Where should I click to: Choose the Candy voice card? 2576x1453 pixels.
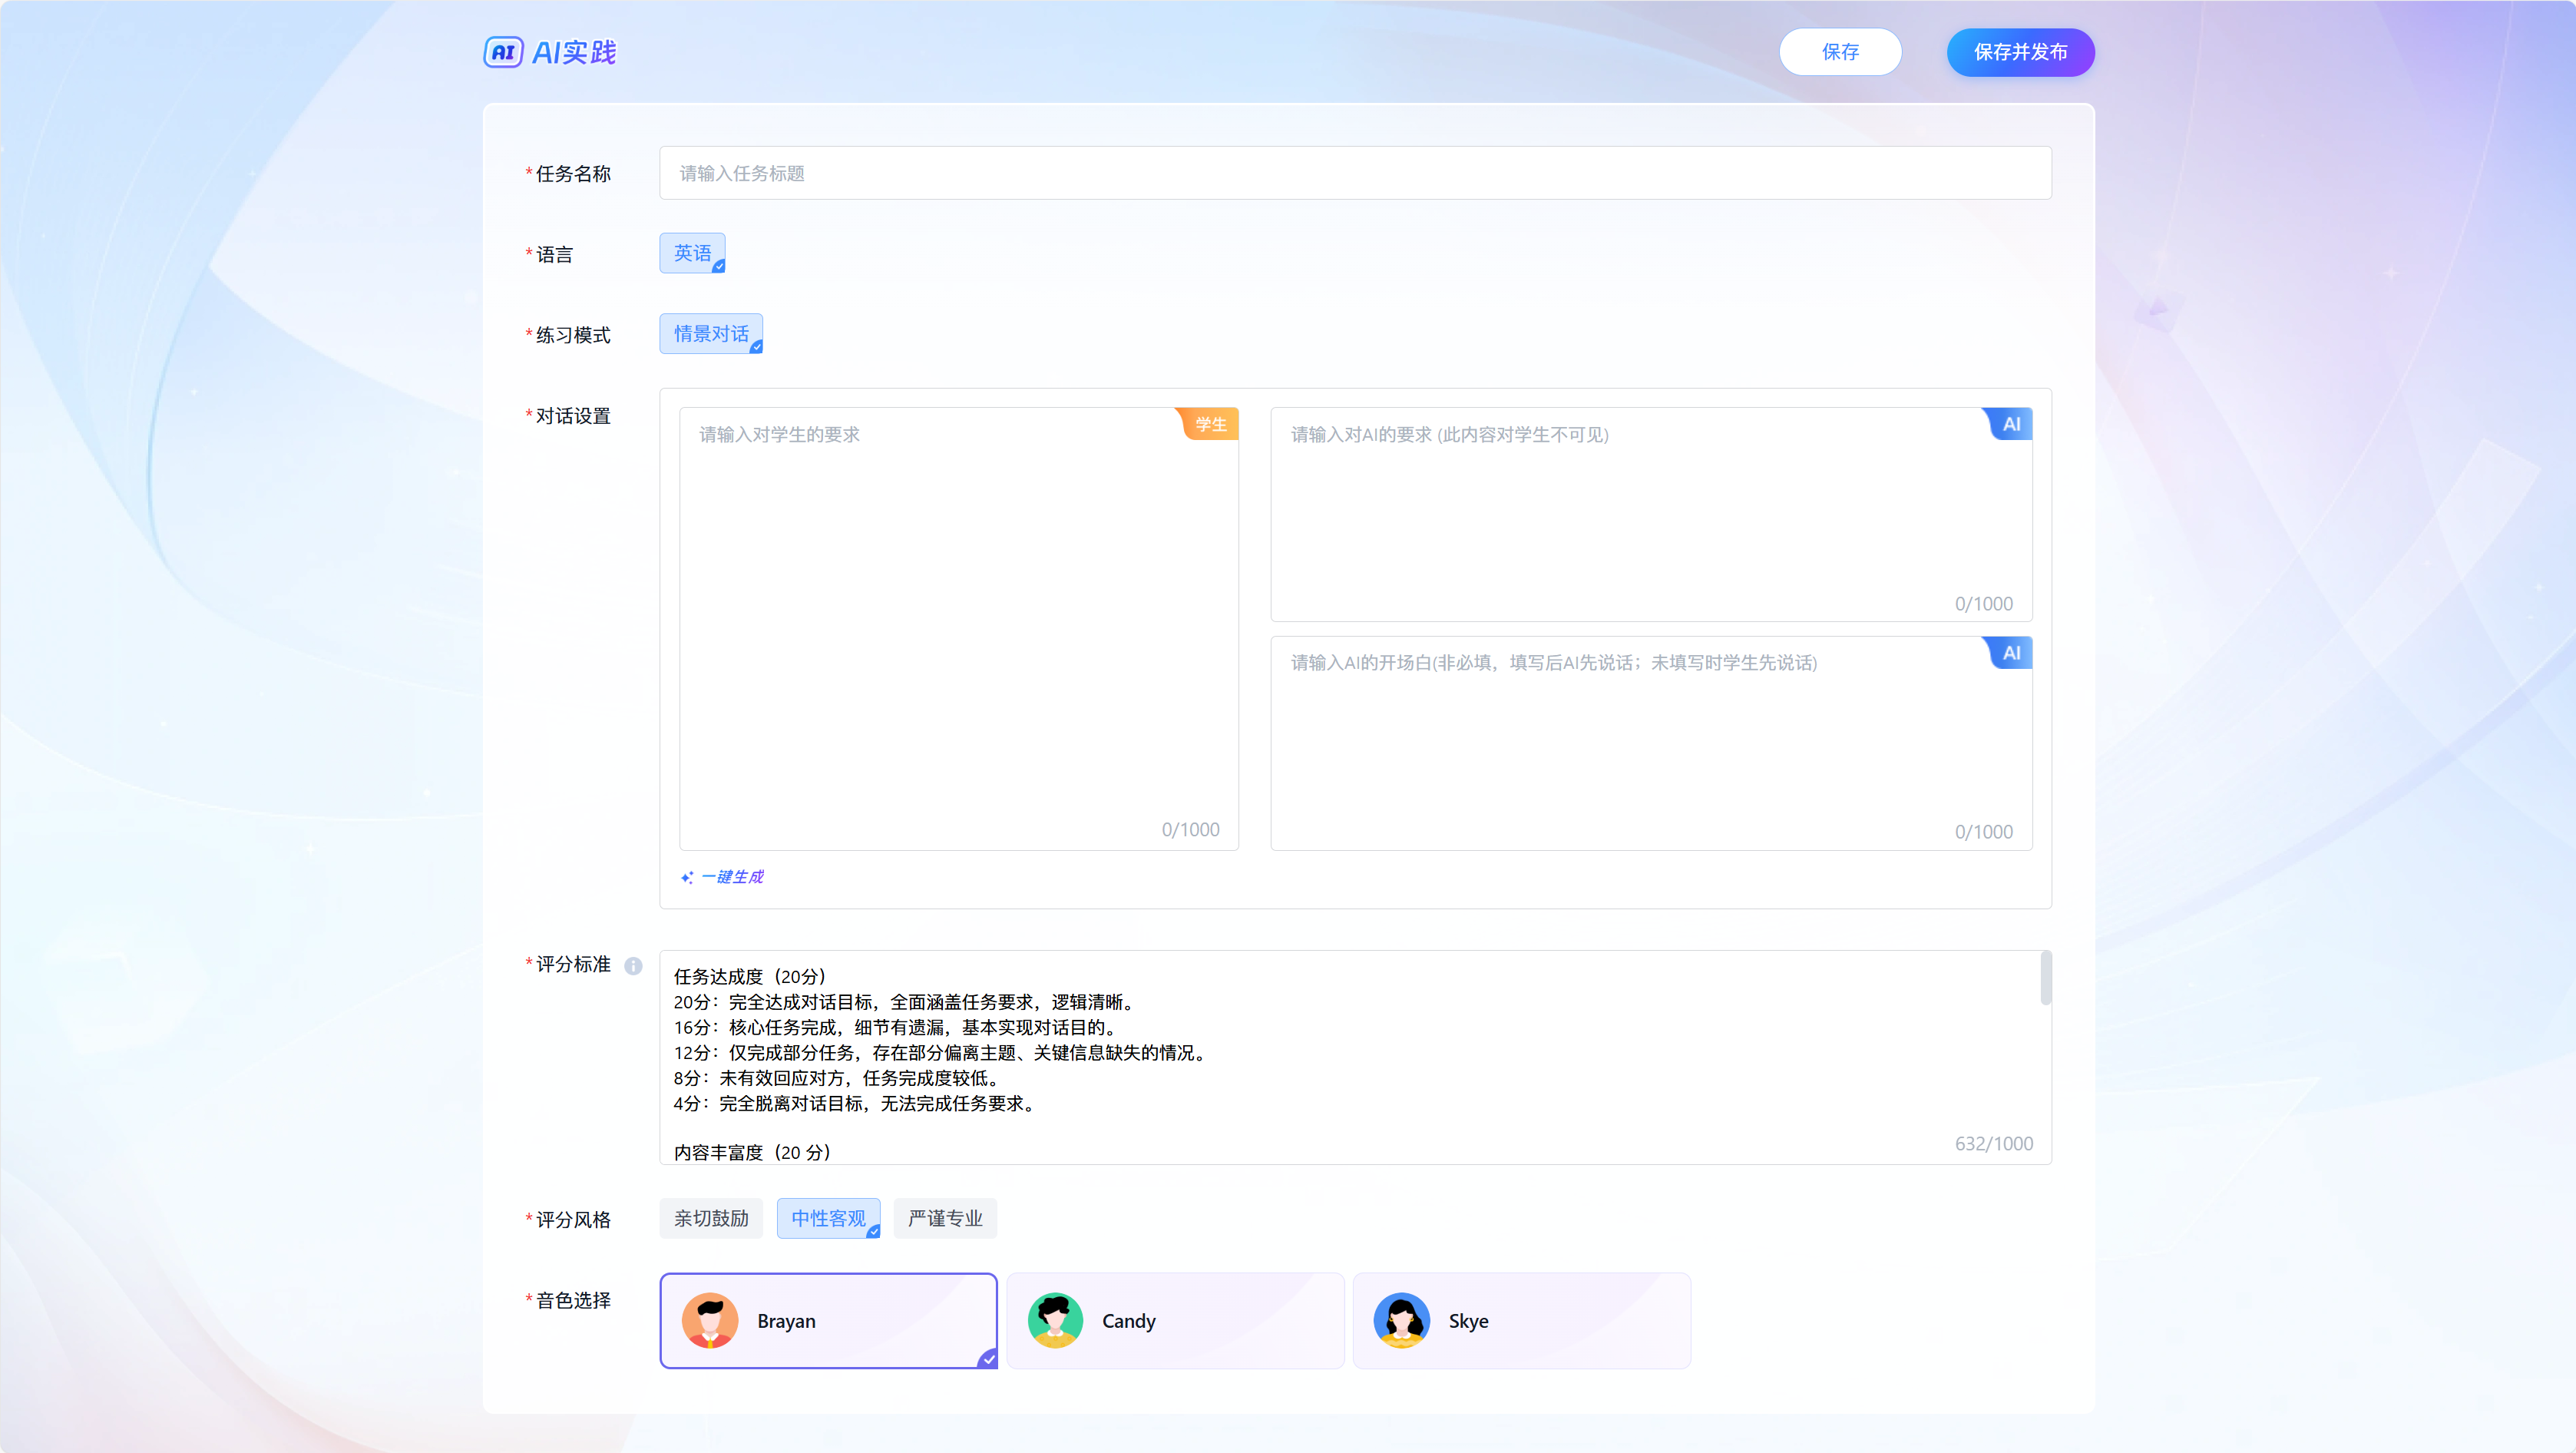pos(1175,1320)
